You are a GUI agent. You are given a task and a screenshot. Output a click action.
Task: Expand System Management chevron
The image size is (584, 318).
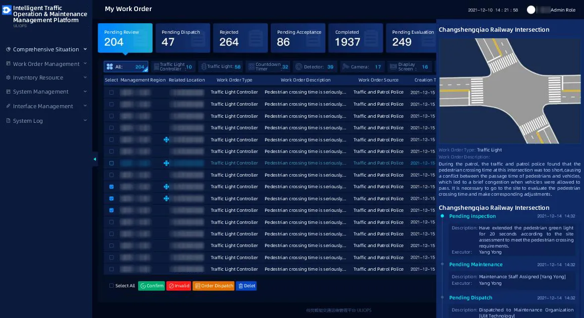tap(85, 92)
